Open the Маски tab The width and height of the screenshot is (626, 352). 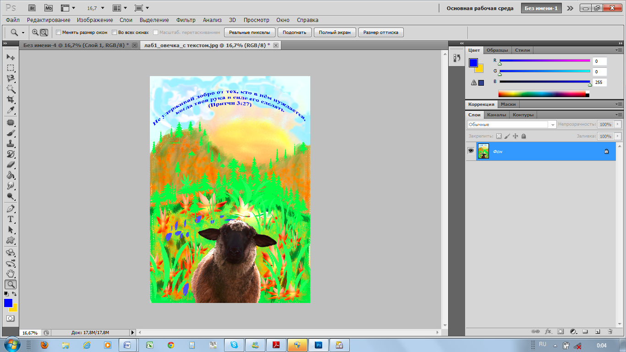(x=508, y=104)
